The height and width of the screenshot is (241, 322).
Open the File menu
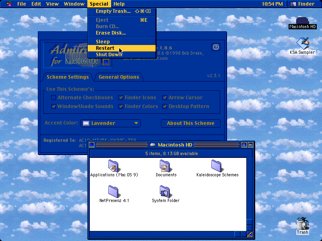pos(22,4)
